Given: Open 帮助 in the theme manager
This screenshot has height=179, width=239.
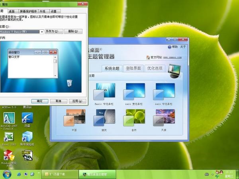Looking at the screenshot, I should (x=175, y=47).
